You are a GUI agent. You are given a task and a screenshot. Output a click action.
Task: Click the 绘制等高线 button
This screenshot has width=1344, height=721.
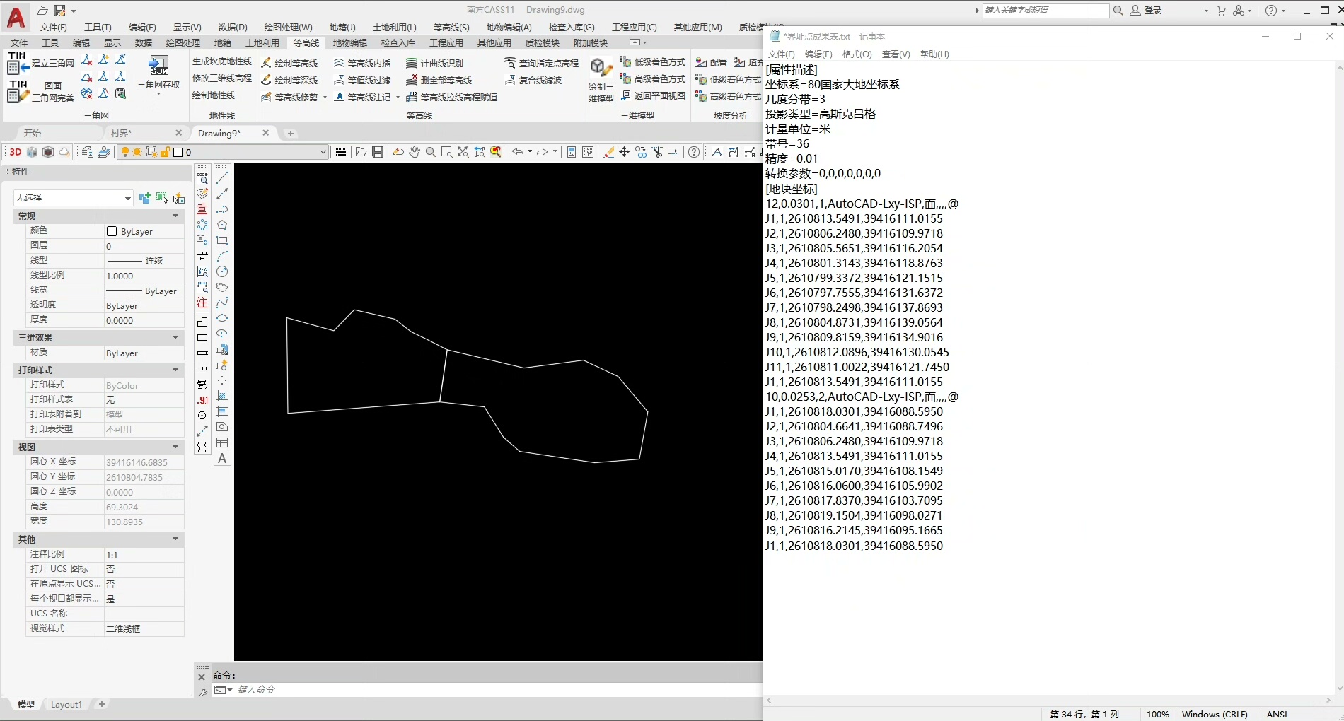click(290, 63)
